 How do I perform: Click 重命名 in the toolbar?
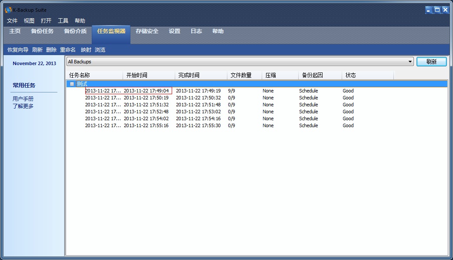[68, 50]
